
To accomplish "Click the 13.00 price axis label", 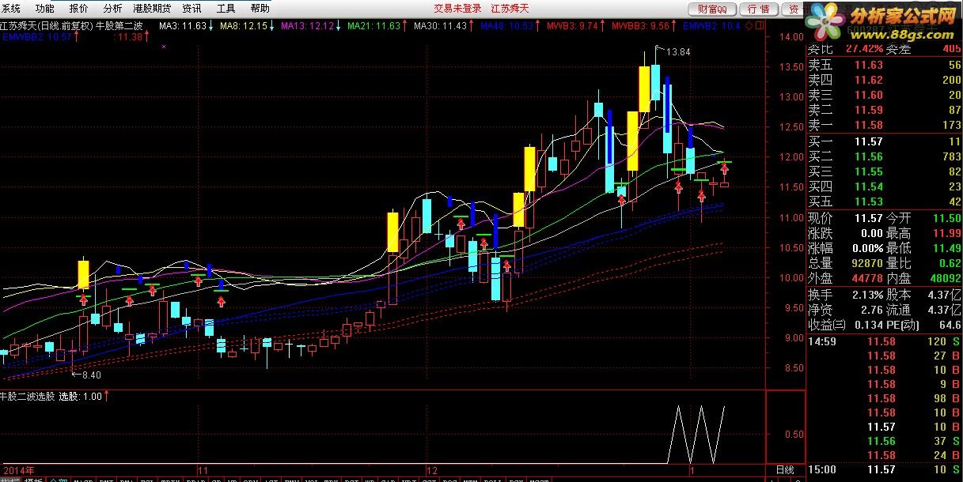I will [x=790, y=97].
